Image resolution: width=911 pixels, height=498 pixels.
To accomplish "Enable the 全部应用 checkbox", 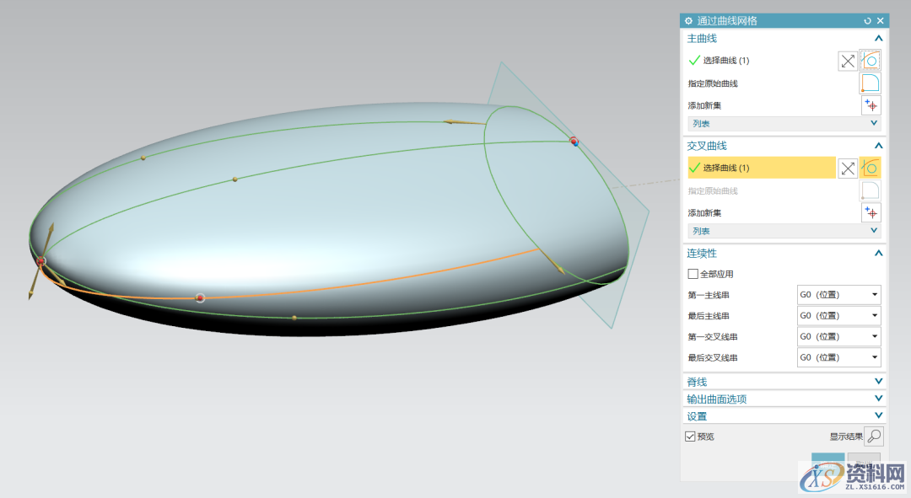I will coord(693,274).
